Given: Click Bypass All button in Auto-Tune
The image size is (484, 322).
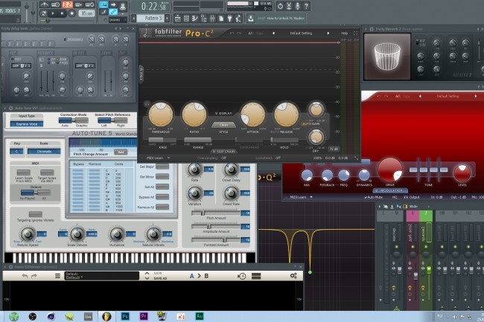Looking at the screenshot, I should (x=162, y=197).
